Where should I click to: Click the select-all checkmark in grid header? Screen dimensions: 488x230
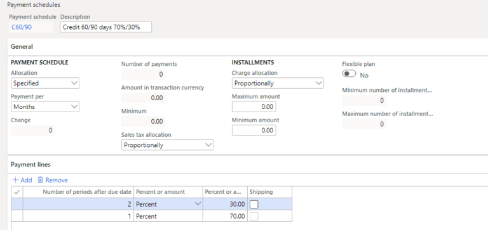(17, 192)
